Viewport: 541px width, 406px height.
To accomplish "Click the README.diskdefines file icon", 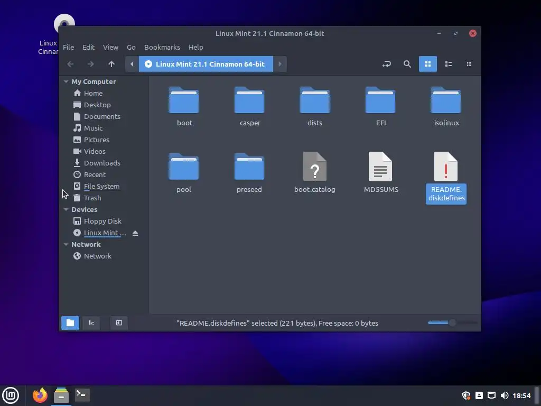I will 446,167.
